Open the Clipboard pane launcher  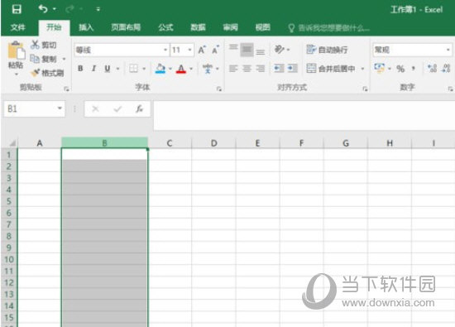[x=66, y=89]
